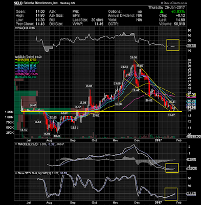Click the 24.54 price label
Screen dimensions: 201x205
click(x=124, y=67)
